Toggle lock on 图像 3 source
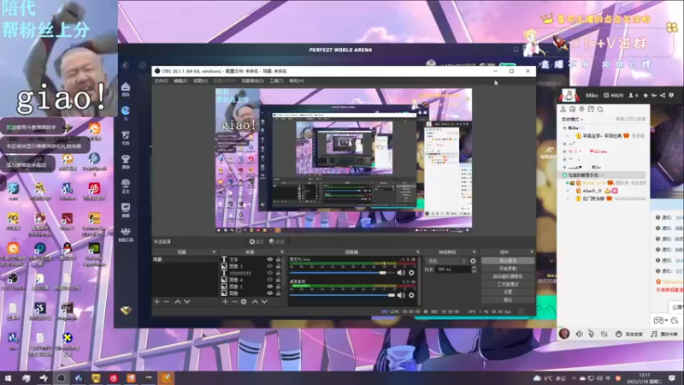The width and height of the screenshot is (684, 385). pyautogui.click(x=279, y=266)
